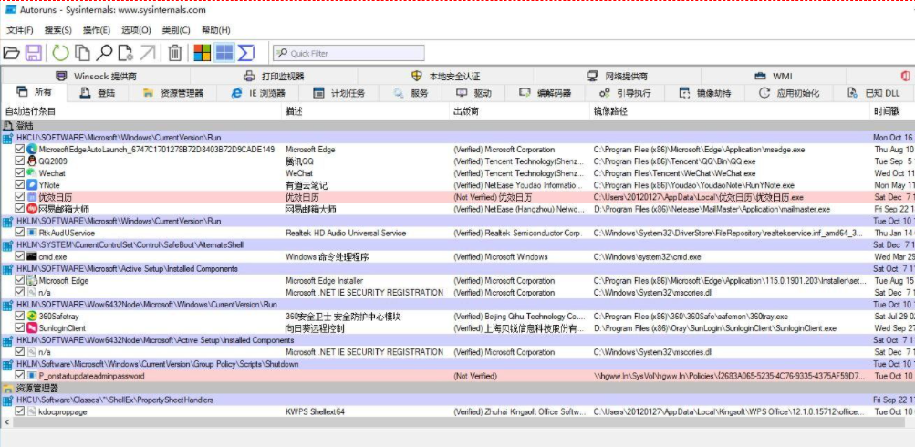Screen dimensions: 915x447
Task: Refresh the autoruns list
Action: pos(60,53)
